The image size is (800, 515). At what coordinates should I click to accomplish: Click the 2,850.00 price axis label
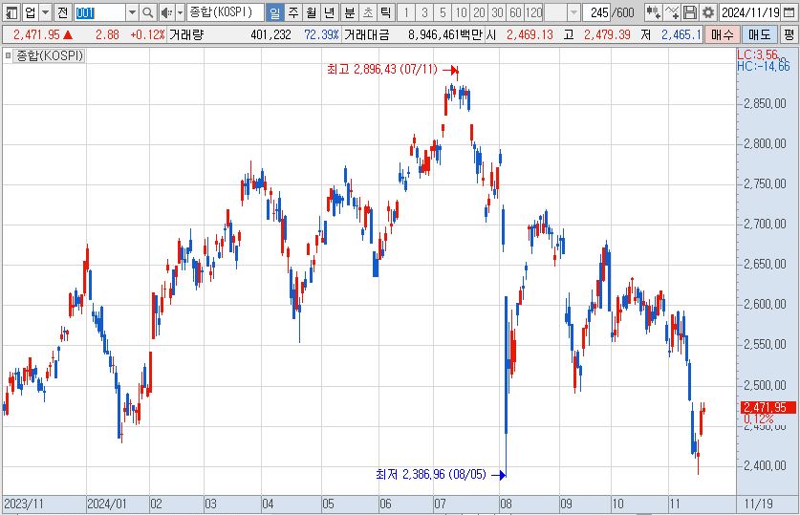point(765,104)
